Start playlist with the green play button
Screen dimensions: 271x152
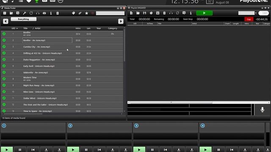(x=204, y=13)
